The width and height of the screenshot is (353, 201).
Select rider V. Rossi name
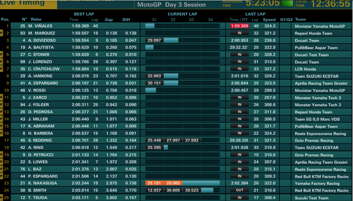tap(37, 90)
